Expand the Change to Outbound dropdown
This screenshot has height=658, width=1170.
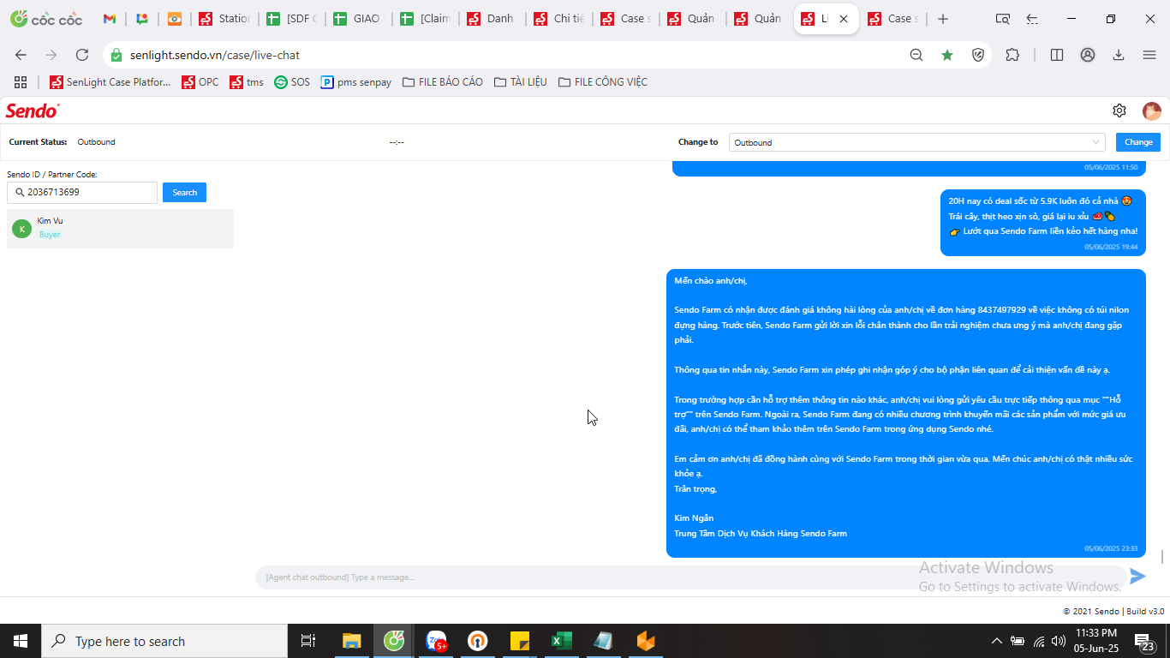click(x=917, y=142)
